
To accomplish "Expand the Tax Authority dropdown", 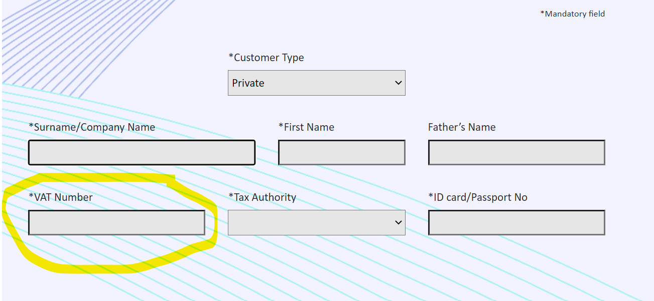I will 316,222.
